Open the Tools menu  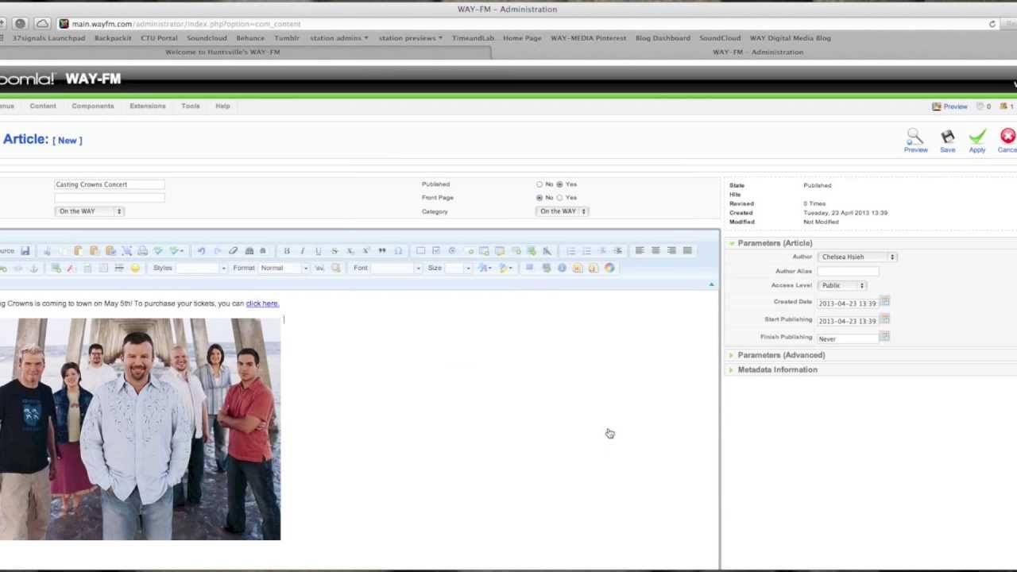pos(191,106)
